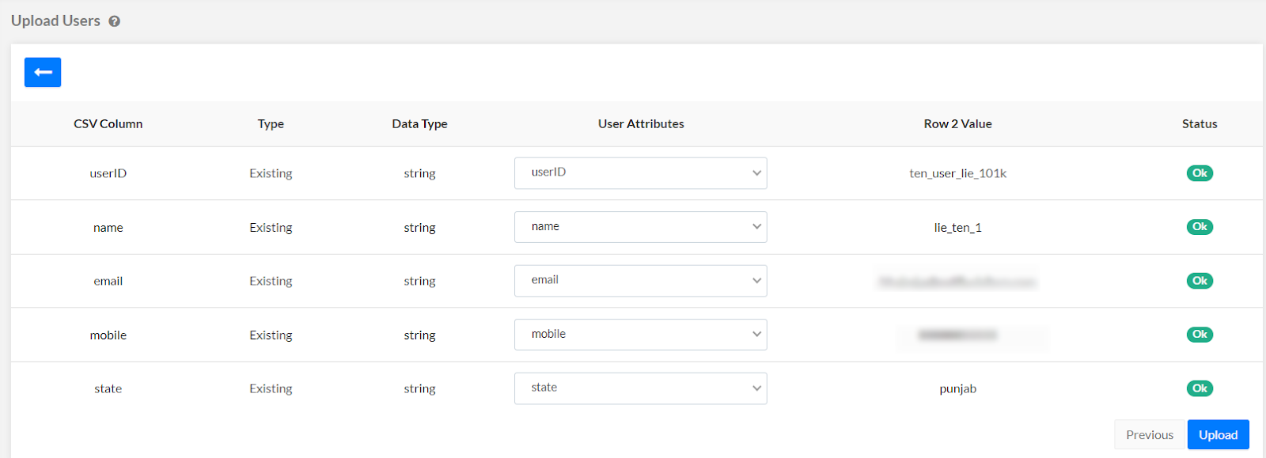Click the blurred email row 2 value

[957, 282]
